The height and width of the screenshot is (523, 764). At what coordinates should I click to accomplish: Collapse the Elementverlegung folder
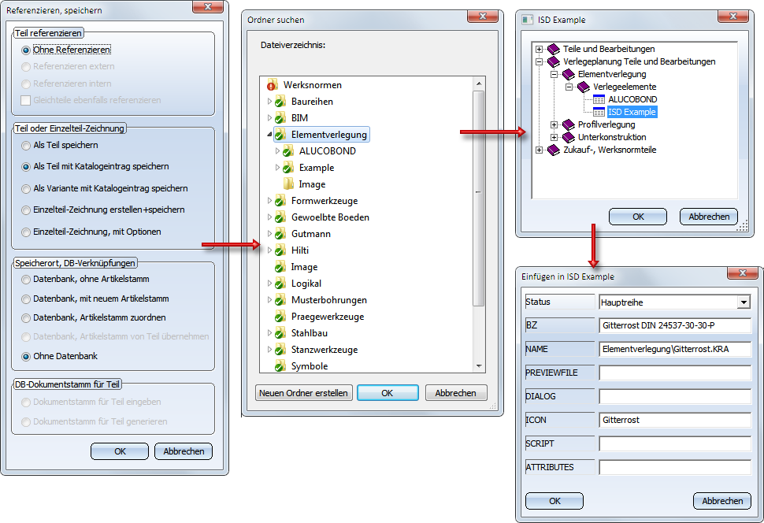point(269,135)
